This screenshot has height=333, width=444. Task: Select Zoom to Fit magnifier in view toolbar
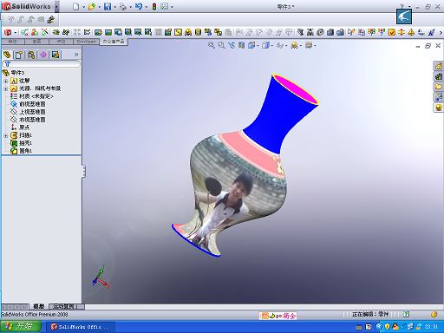coord(212,45)
